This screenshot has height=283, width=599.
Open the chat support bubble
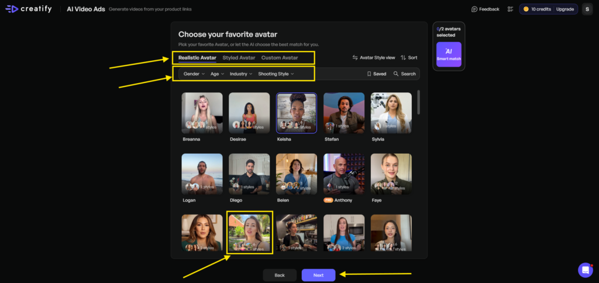(x=585, y=270)
